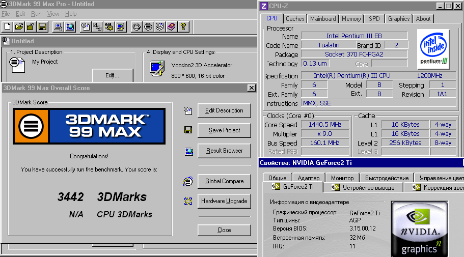The width and height of the screenshot is (464, 257).
Task: Click the My Project document icon
Action: (x=17, y=65)
